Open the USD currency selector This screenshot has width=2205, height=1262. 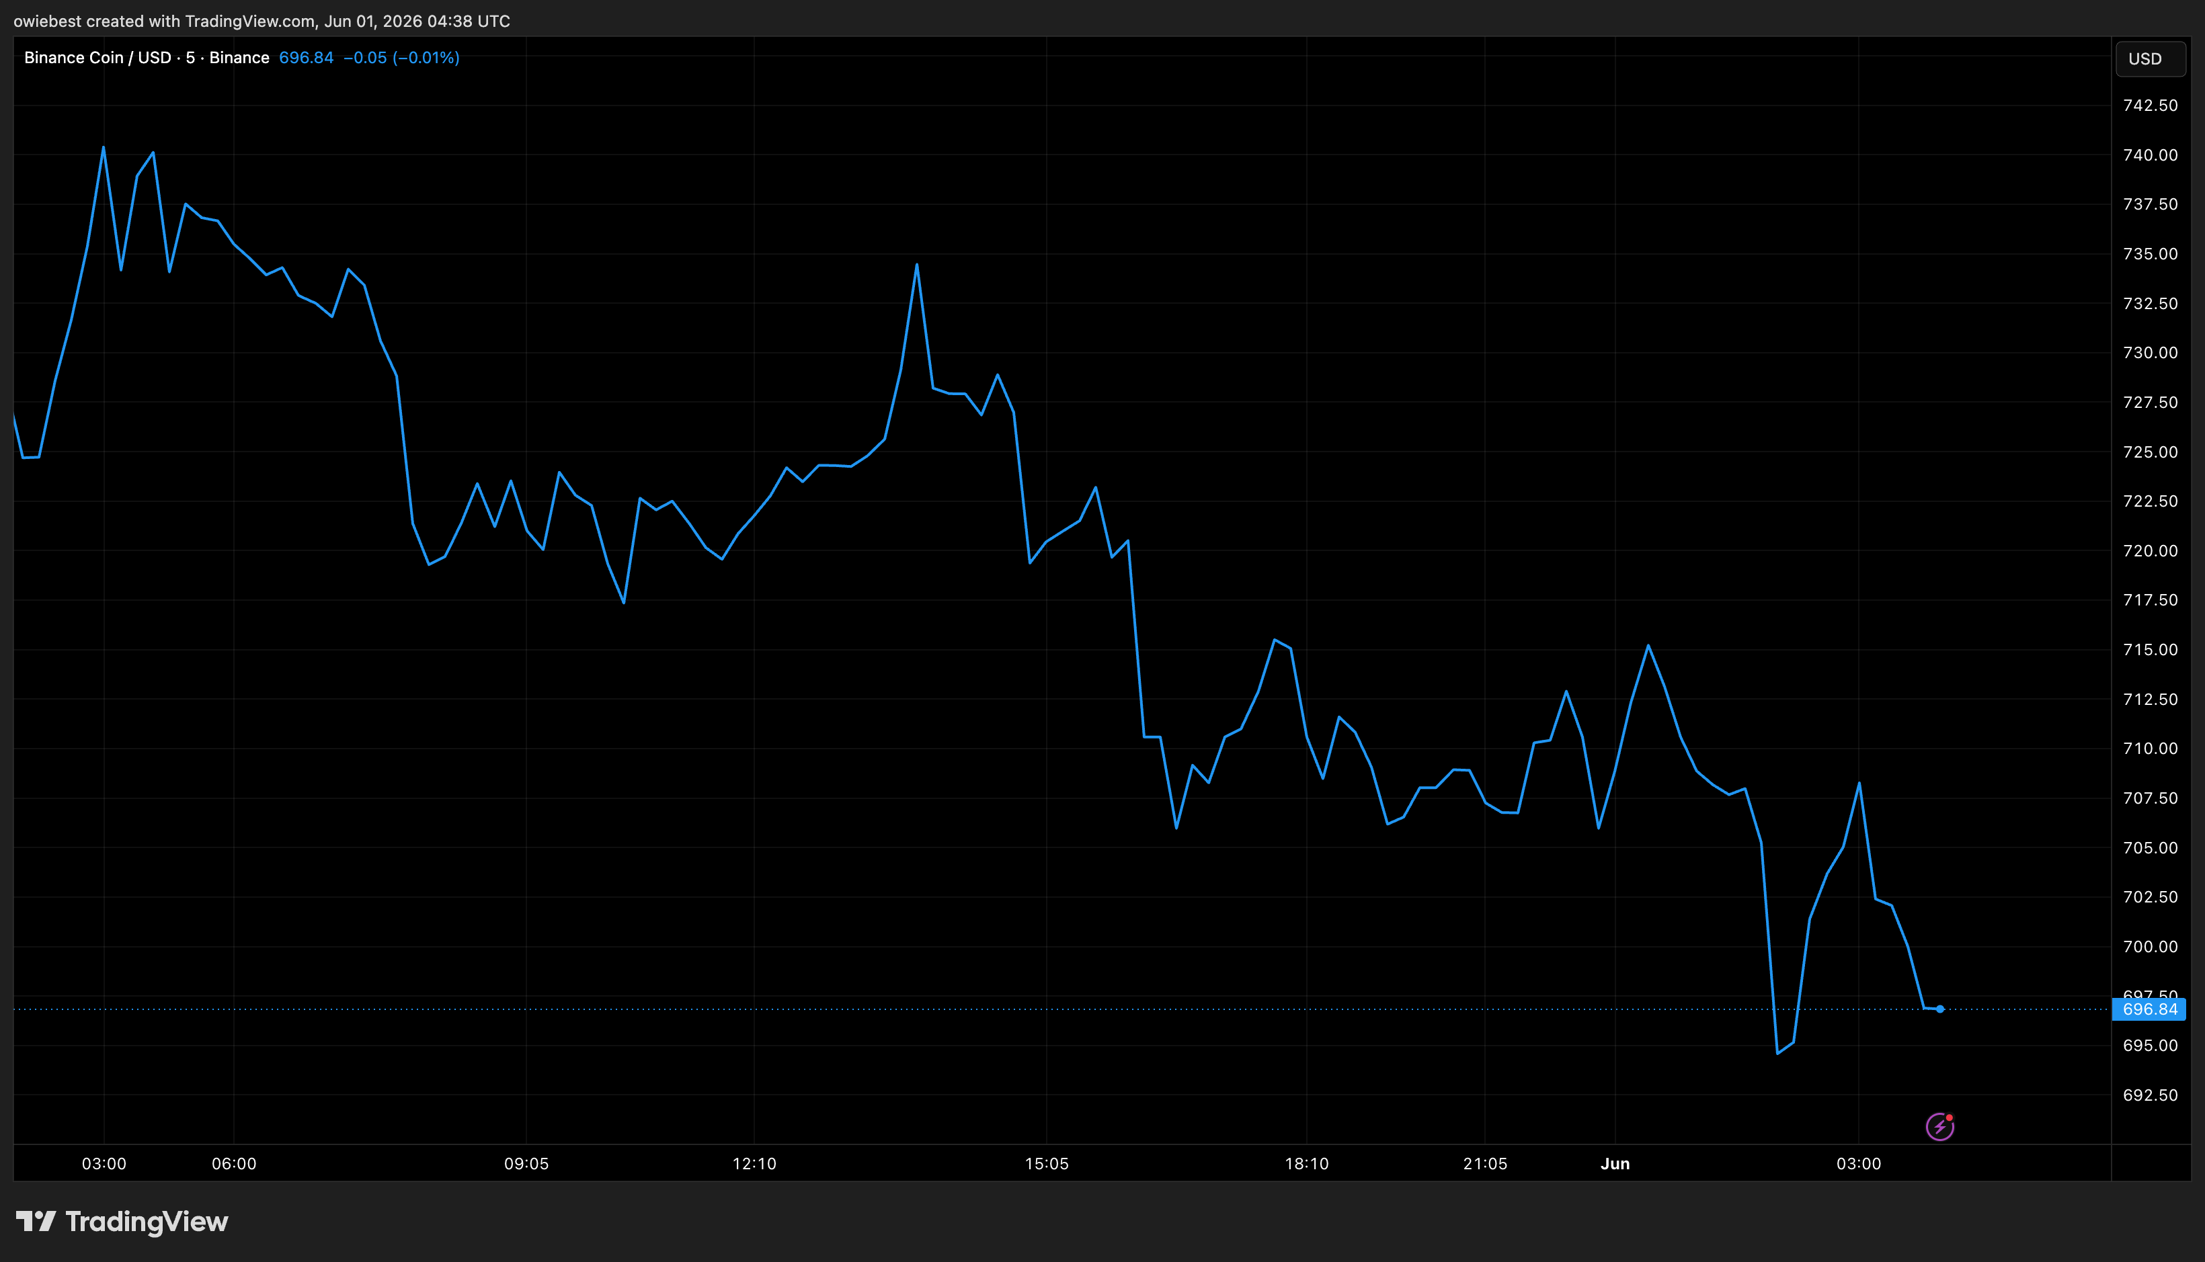pos(2151,59)
